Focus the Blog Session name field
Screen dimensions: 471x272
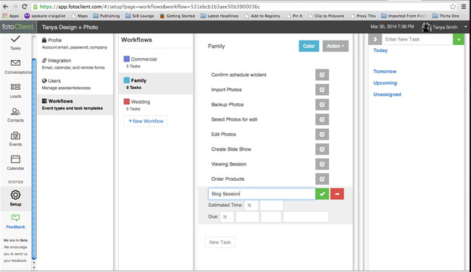click(262, 194)
